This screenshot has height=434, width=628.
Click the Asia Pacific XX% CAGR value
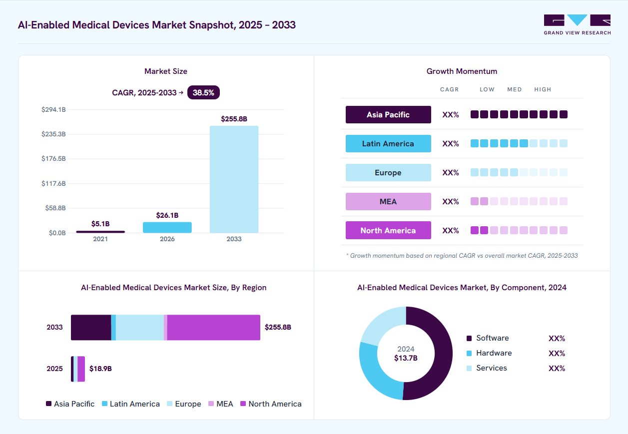tap(451, 114)
